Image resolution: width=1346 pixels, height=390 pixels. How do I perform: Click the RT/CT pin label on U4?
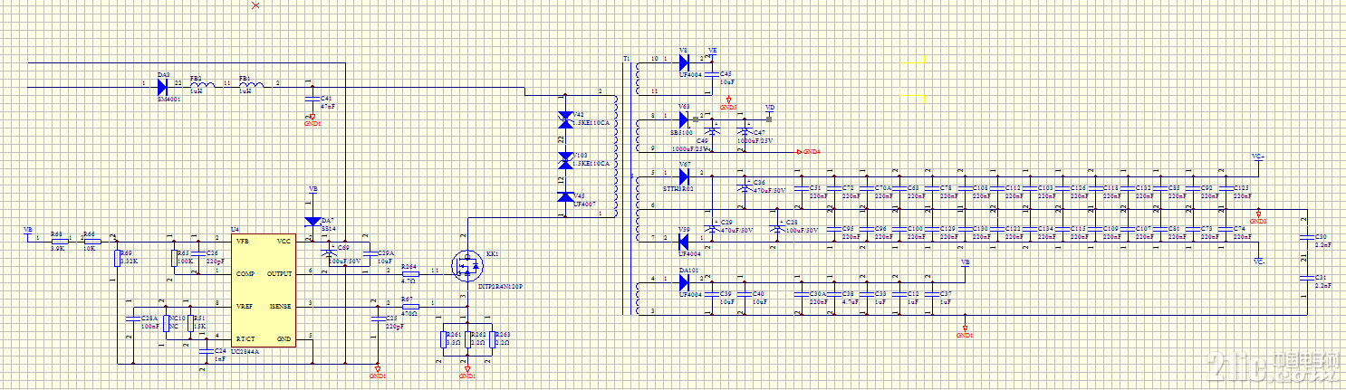pos(245,338)
